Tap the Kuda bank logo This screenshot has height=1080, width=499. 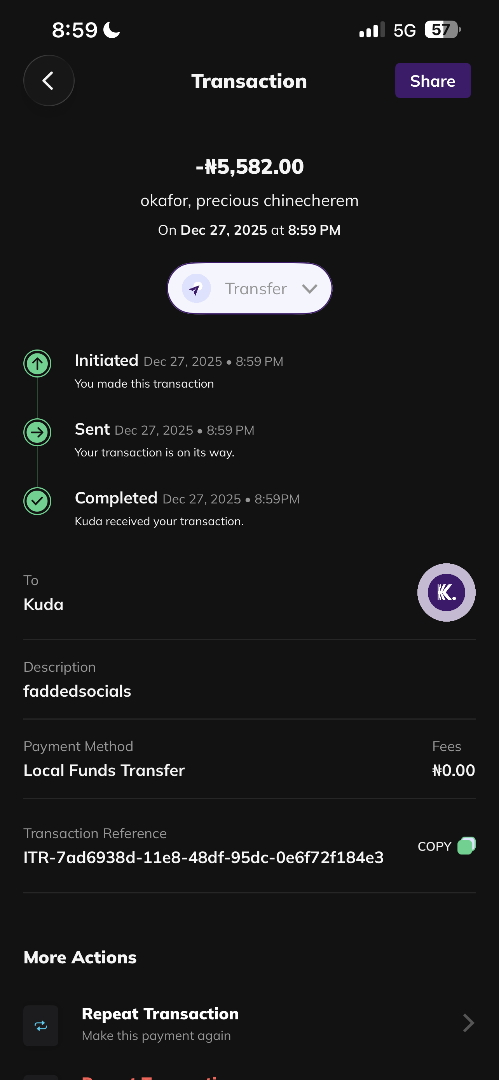point(446,592)
